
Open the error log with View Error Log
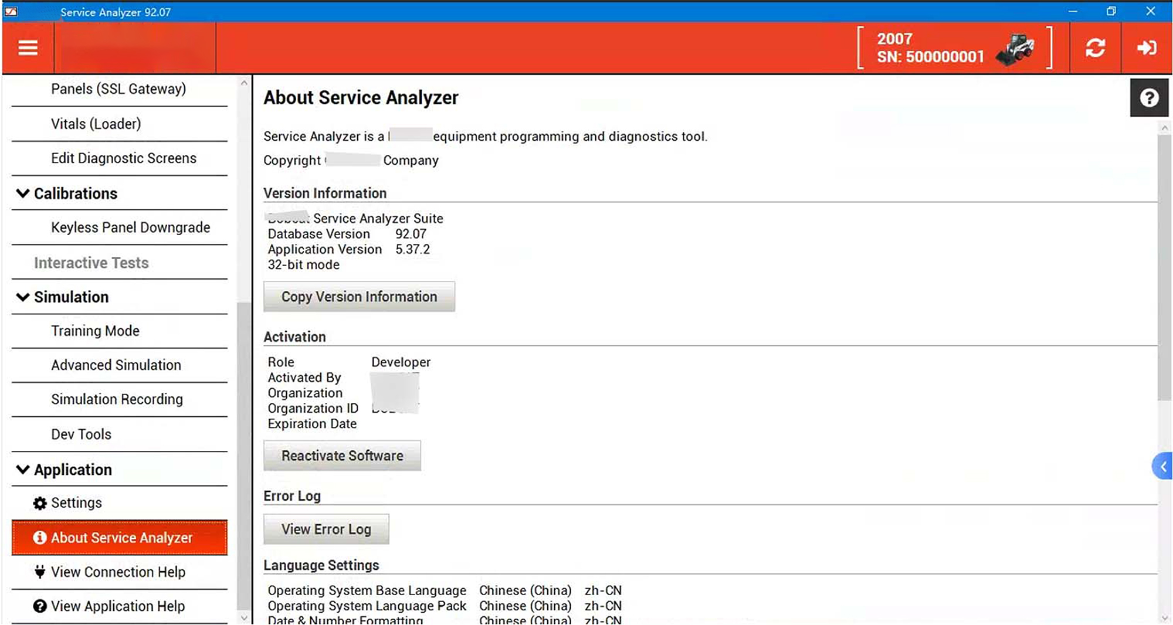326,528
